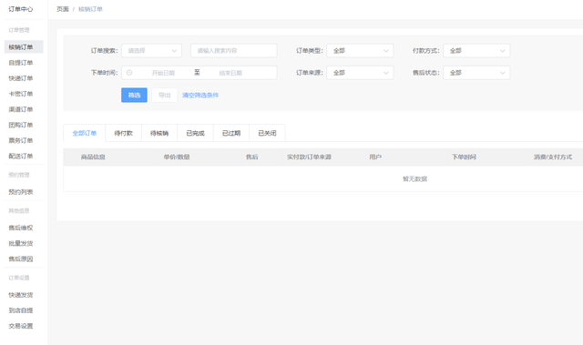Select 核销订单 in the sidebar
The height and width of the screenshot is (345, 583).
(x=24, y=46)
